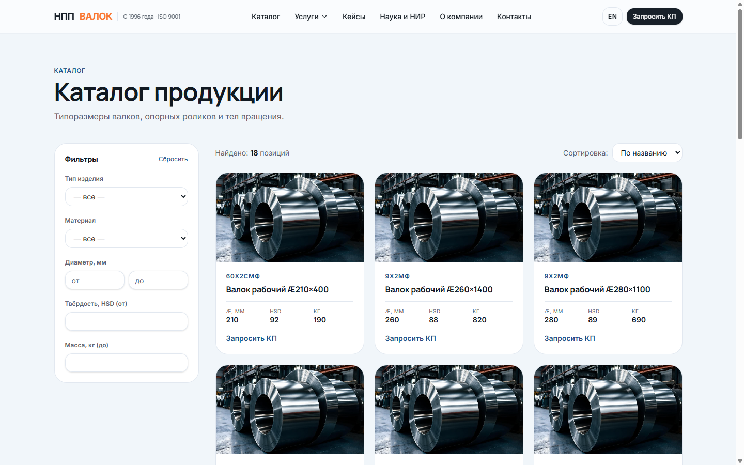
Task: Click weight value 820 on second card
Action: (479, 320)
